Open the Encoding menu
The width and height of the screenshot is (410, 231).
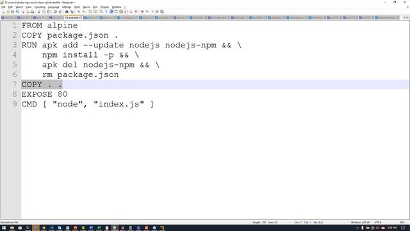click(x=40, y=7)
